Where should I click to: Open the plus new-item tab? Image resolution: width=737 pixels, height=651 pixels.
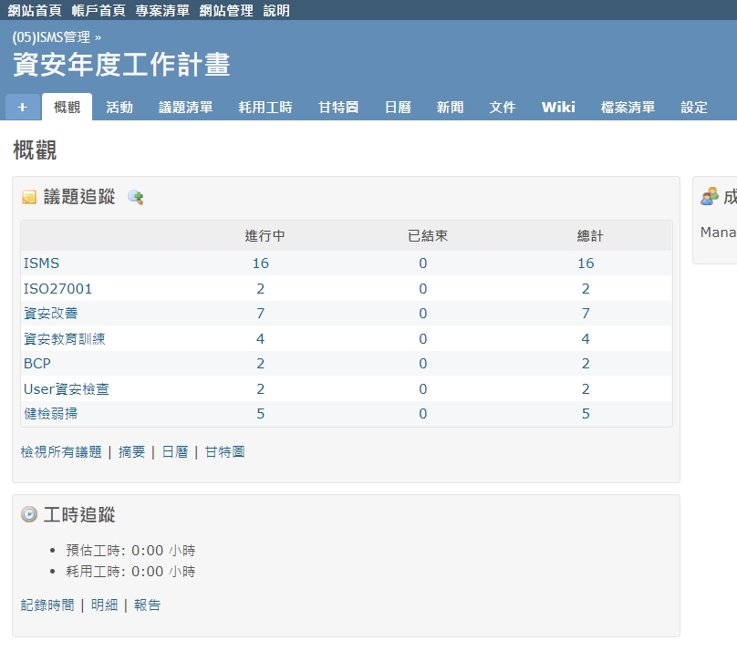pyautogui.click(x=23, y=107)
